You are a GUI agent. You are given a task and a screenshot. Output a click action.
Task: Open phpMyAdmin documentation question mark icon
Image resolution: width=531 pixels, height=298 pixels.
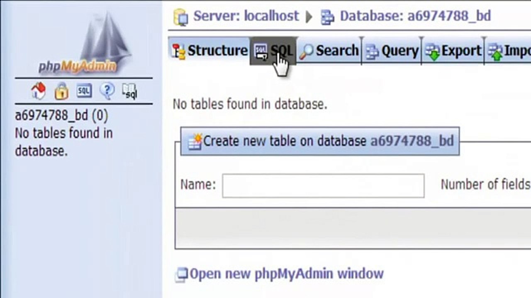click(x=107, y=91)
